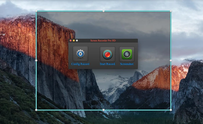Minimize the recorder window with yellow button
This screenshot has height=124, width=203.
pyautogui.click(x=74, y=41)
